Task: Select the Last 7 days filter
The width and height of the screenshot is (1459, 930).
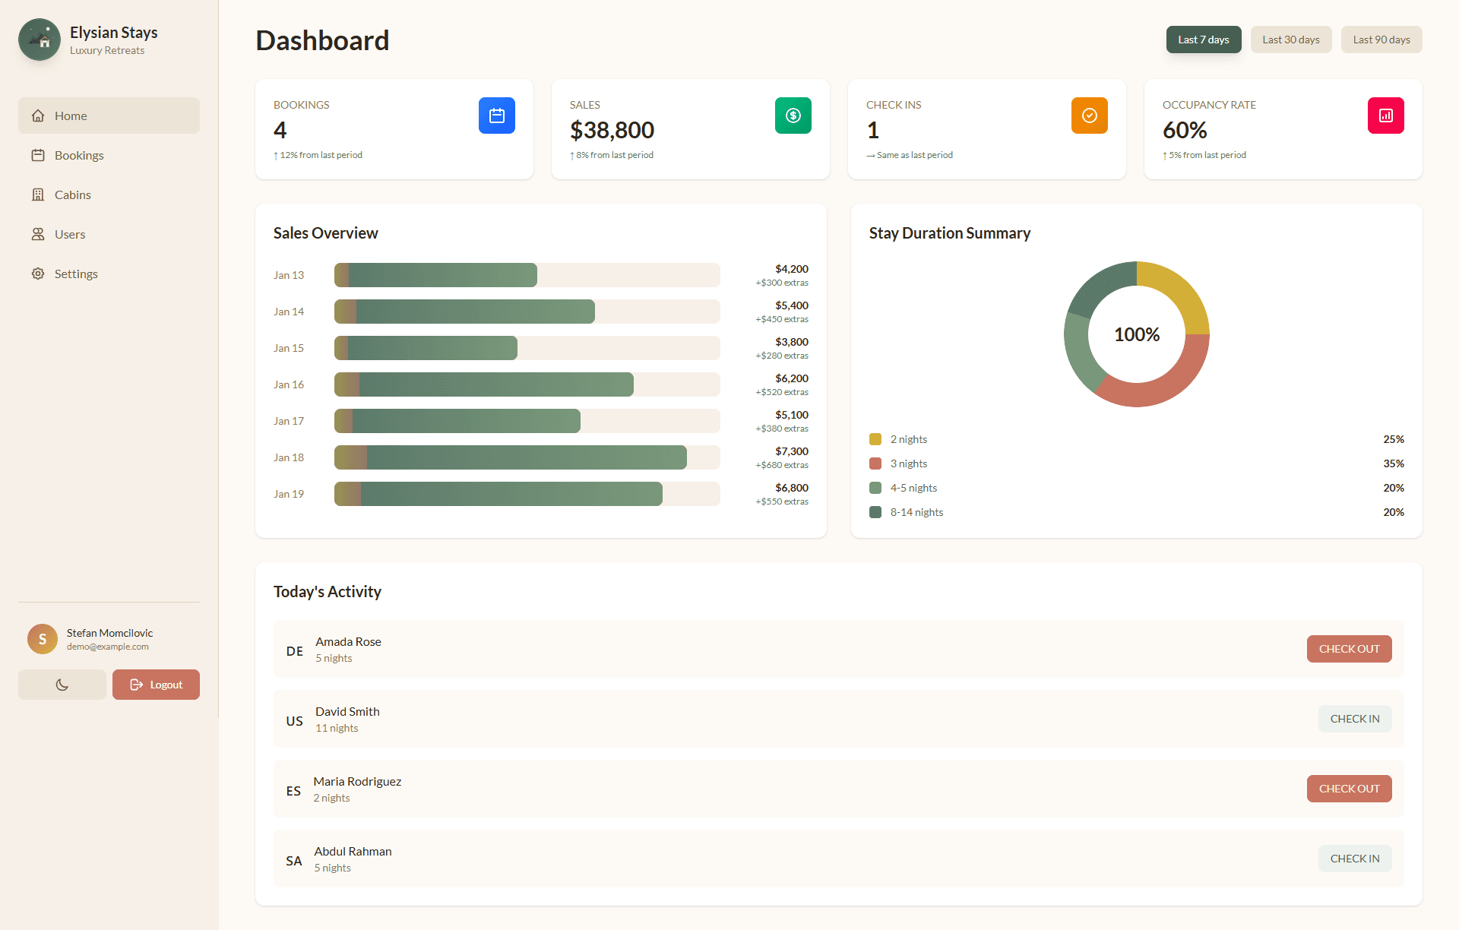Action: point(1203,40)
